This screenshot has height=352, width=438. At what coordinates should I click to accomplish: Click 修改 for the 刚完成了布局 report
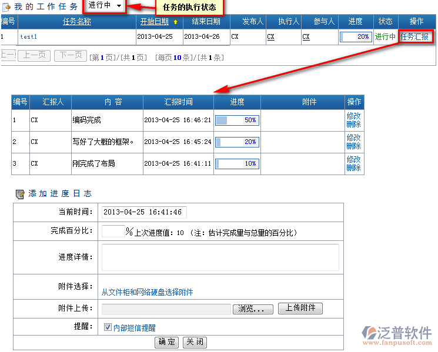[353, 160]
